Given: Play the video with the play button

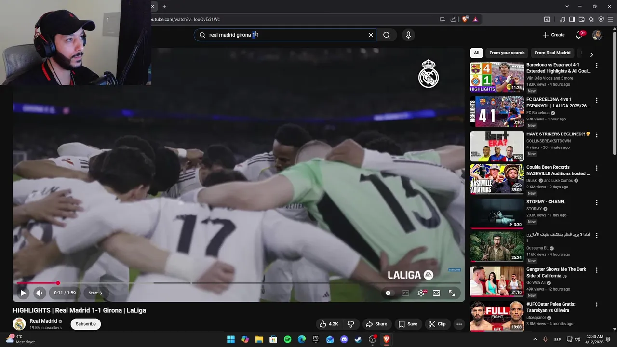Looking at the screenshot, I should point(23,293).
